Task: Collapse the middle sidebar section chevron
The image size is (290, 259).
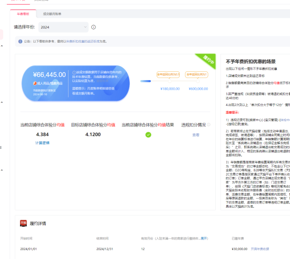Action: coord(2,102)
